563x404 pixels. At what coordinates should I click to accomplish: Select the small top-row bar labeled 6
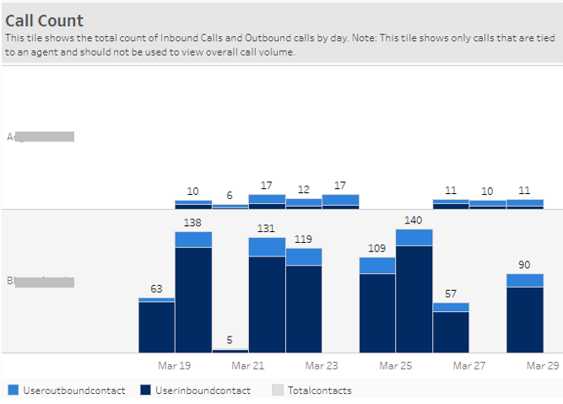(x=230, y=206)
